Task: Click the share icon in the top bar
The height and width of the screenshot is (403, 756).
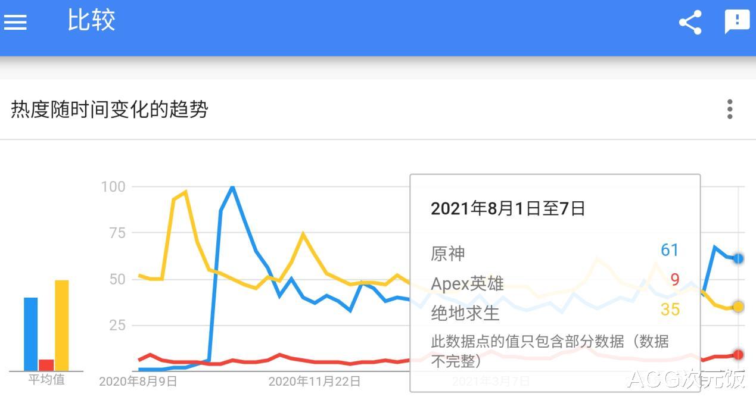Action: (x=690, y=22)
